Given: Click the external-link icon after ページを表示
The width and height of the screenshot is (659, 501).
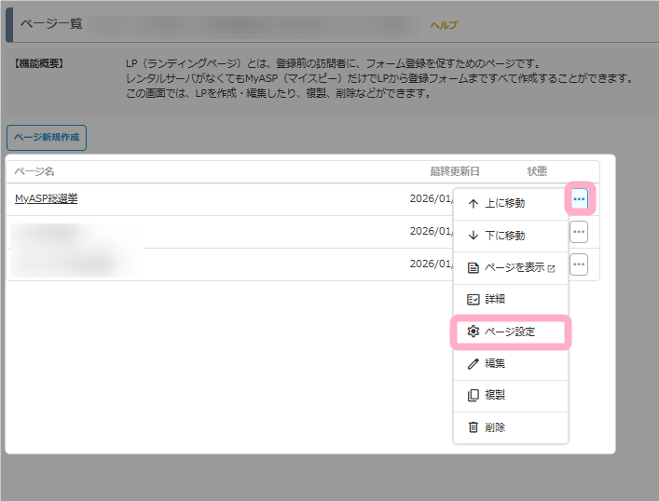Looking at the screenshot, I should [551, 268].
